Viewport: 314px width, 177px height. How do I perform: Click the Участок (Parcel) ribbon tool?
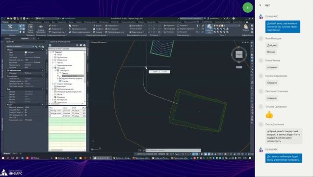(x=74, y=26)
